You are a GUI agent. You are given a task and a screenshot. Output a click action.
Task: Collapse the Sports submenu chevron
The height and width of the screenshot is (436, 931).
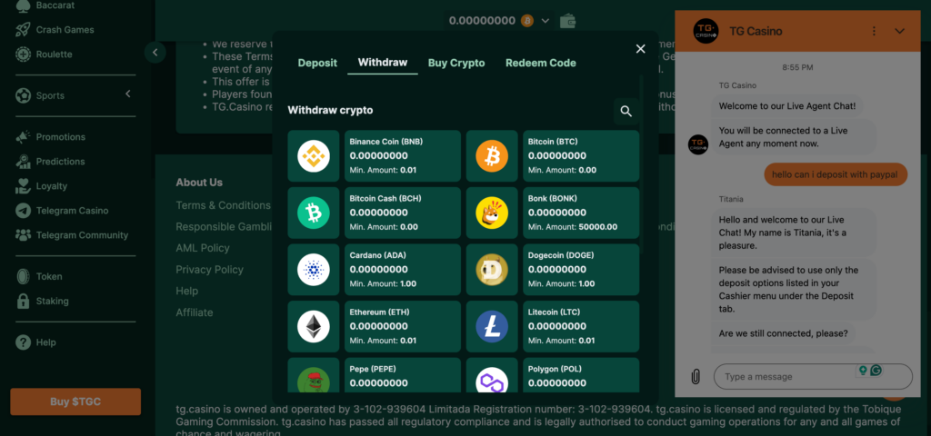pyautogui.click(x=127, y=94)
